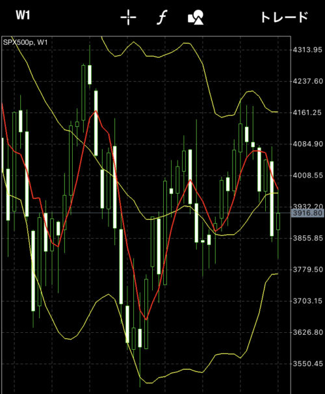Select the 4084.90 price level label
Image resolution: width=325 pixels, height=394 pixels.
[307, 144]
